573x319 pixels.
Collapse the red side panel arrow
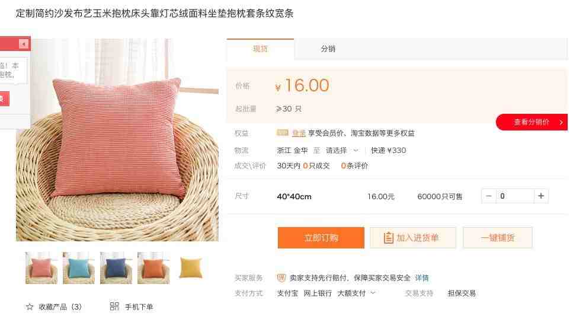pos(23,44)
